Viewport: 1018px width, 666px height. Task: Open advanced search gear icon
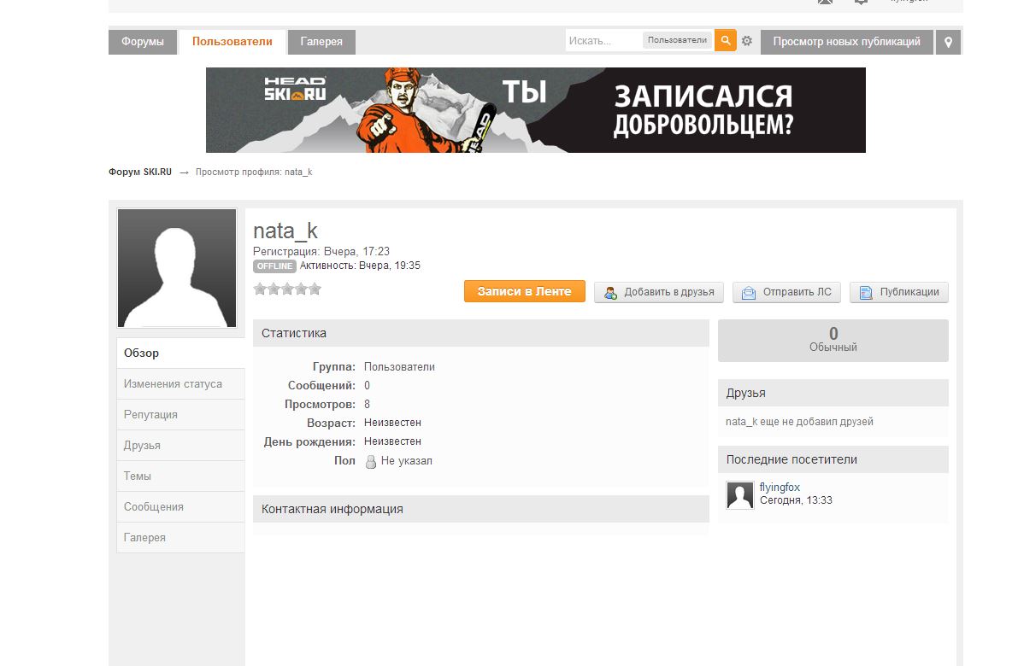[747, 41]
